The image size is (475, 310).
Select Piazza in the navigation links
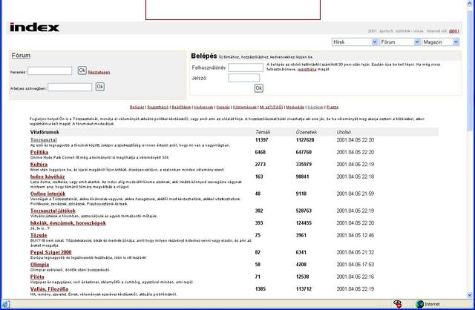pyautogui.click(x=332, y=108)
